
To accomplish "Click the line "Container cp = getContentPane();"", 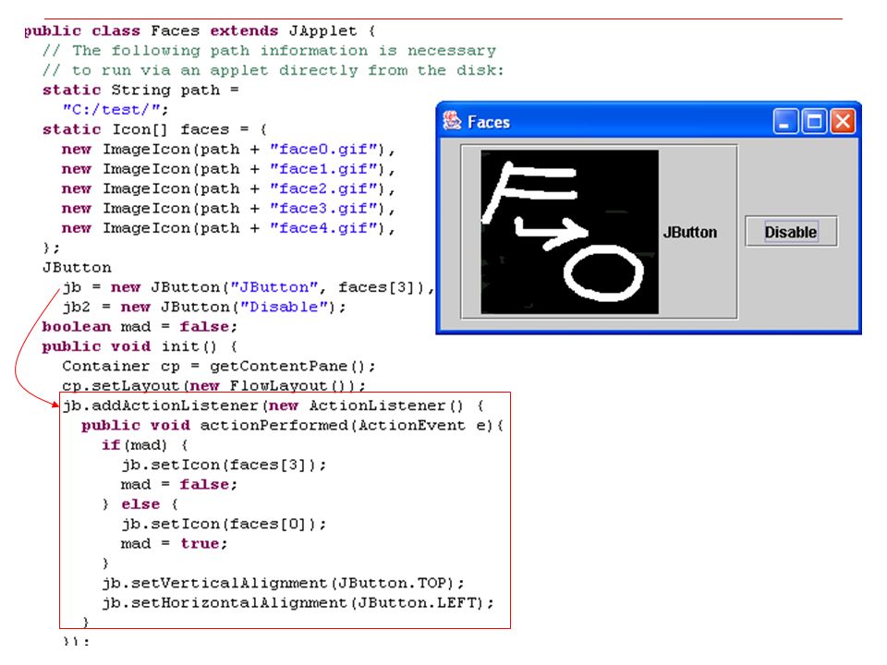I will click(x=219, y=367).
